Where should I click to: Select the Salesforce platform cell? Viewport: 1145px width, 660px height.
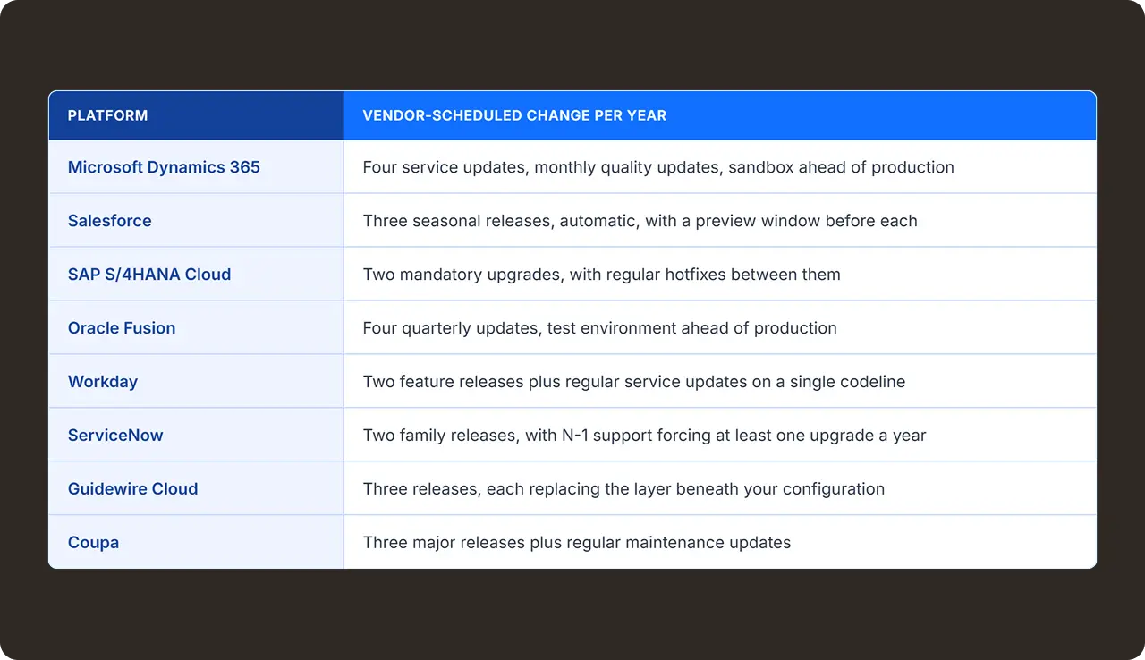tap(196, 221)
